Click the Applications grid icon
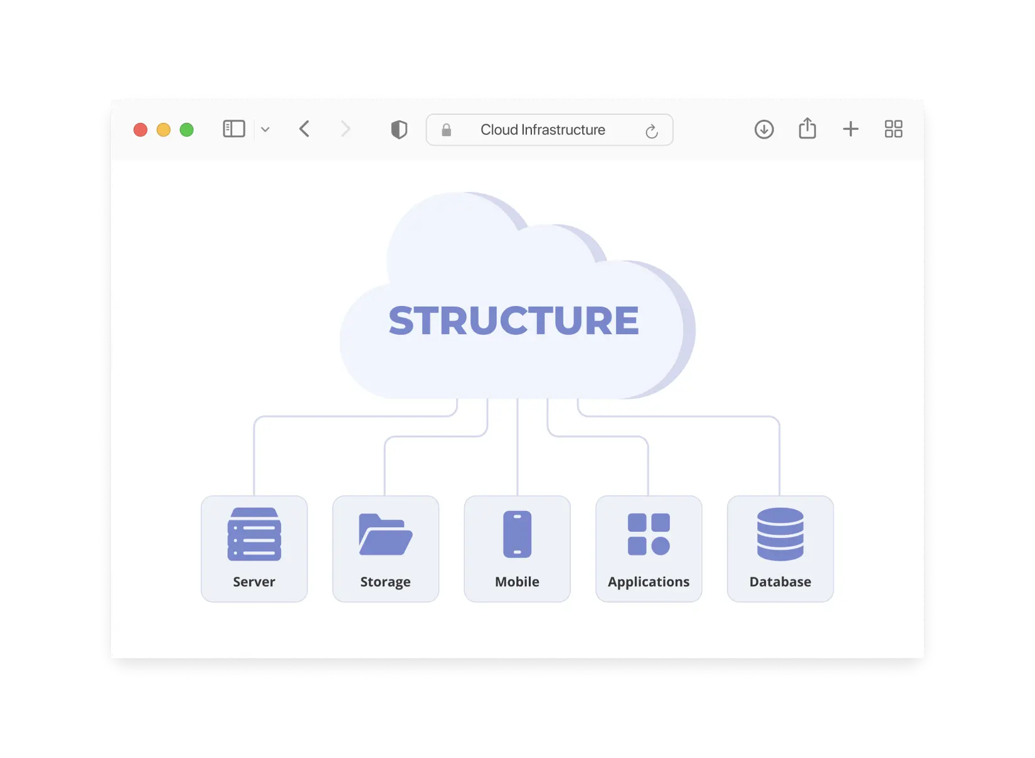 [648, 535]
